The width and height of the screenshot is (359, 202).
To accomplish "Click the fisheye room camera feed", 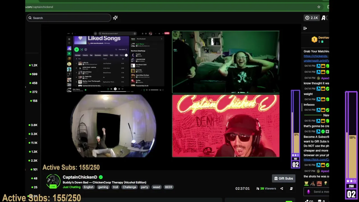I will (113, 126).
